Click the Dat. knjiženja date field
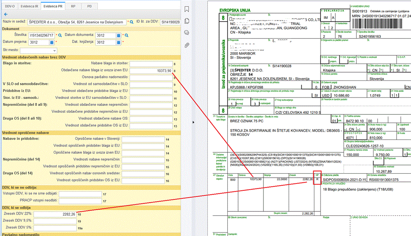The height and width of the screenshot is (236, 411). (106, 42)
